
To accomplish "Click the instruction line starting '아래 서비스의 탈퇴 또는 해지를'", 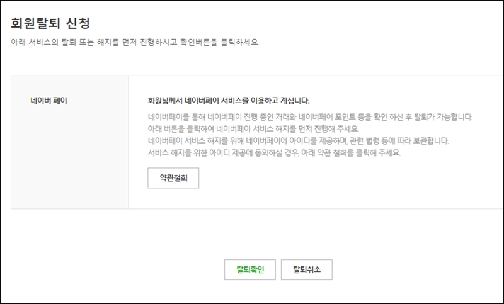I will click(x=135, y=42).
